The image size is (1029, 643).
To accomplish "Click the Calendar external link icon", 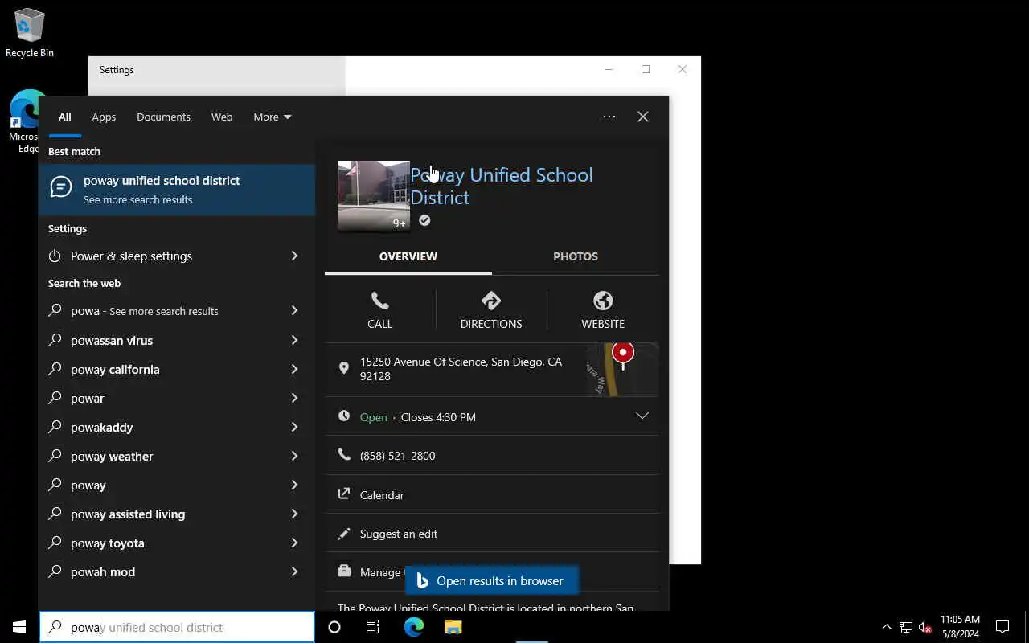I will tap(344, 494).
